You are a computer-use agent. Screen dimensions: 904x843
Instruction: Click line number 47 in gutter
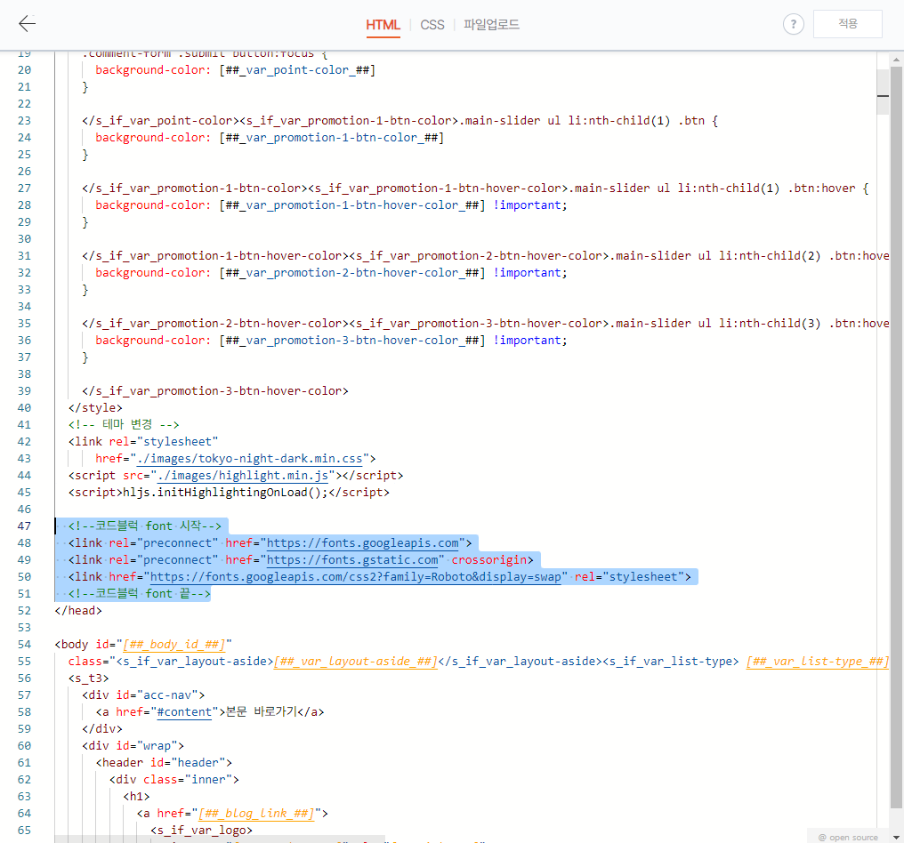(x=24, y=526)
